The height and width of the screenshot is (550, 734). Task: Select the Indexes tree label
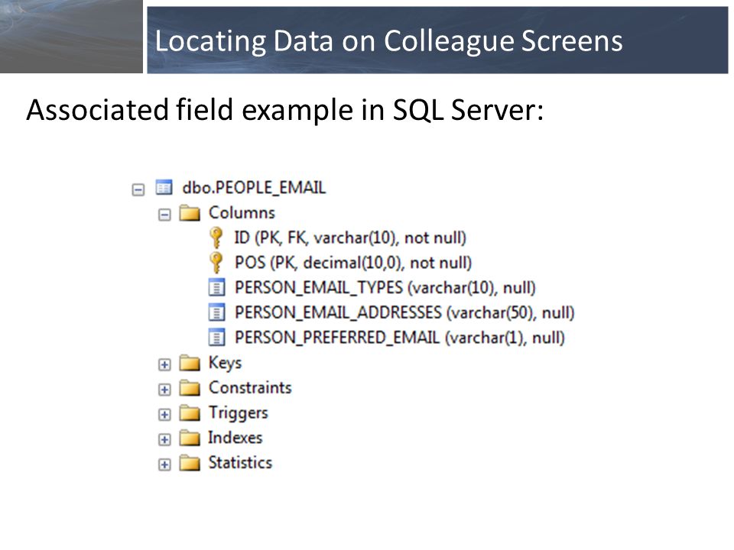(x=235, y=438)
